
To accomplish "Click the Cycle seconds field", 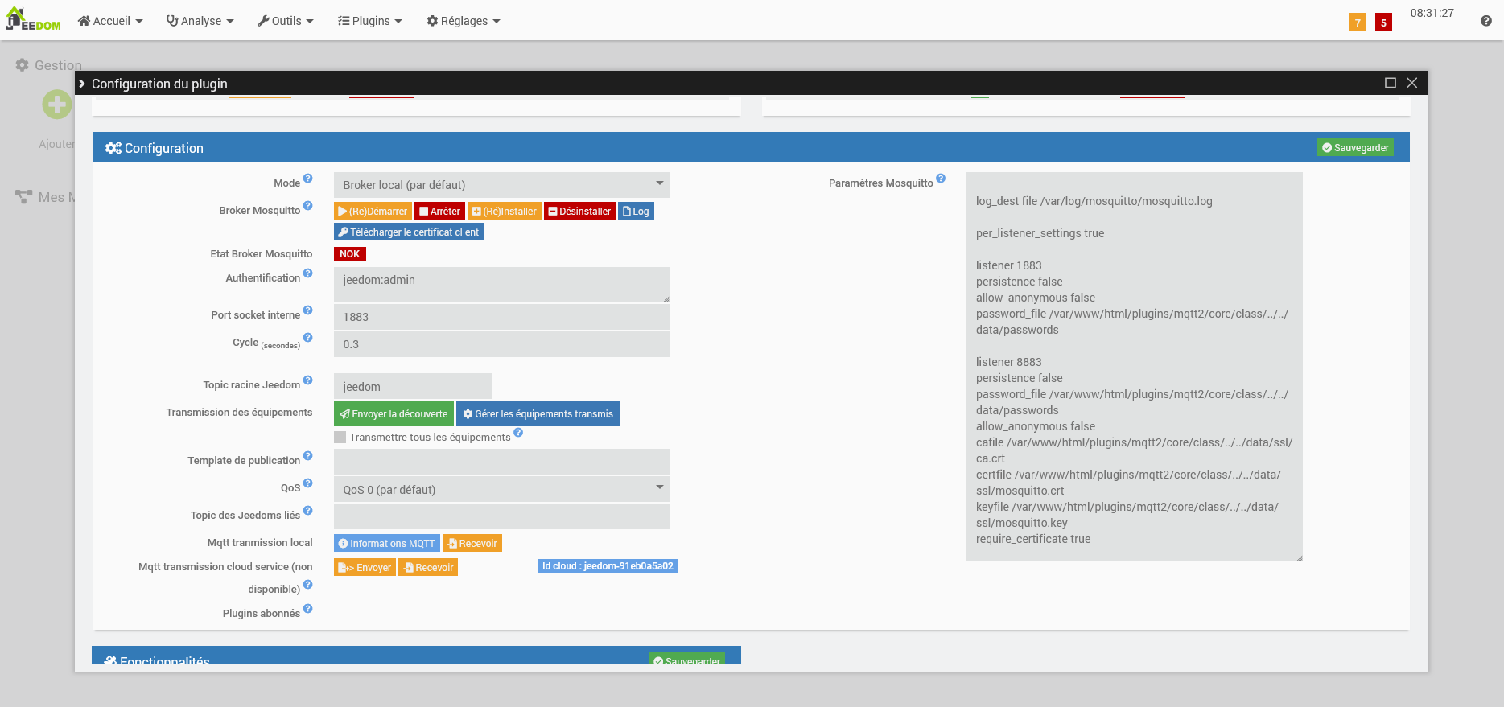I will [501, 344].
